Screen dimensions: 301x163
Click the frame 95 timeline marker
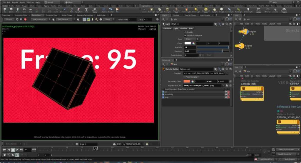[x=96, y=148]
